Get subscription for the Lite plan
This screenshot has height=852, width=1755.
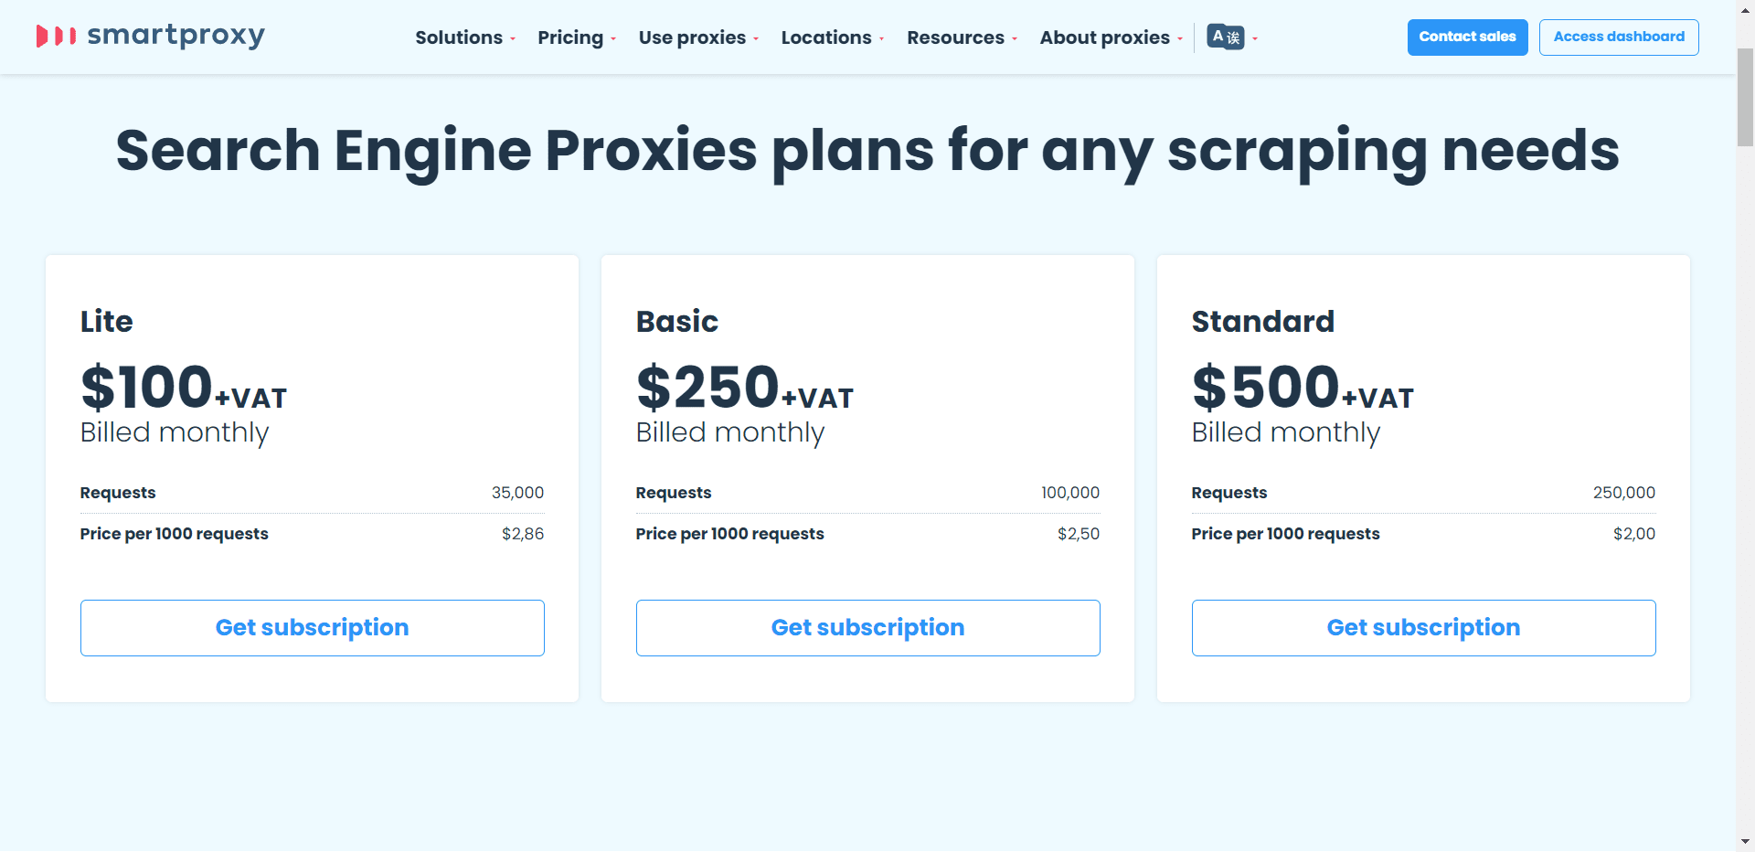coord(312,627)
